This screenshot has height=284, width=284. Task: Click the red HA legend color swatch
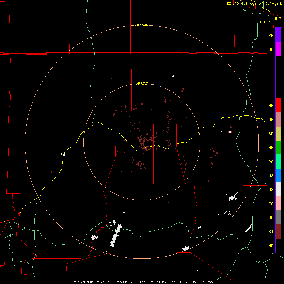279,105
